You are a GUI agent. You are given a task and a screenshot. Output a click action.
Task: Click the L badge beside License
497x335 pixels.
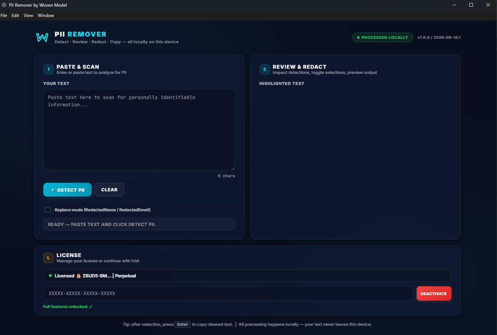(x=49, y=258)
